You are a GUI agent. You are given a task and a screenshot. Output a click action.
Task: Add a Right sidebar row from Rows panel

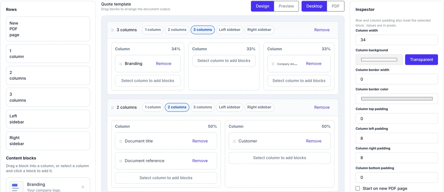click(x=48, y=141)
